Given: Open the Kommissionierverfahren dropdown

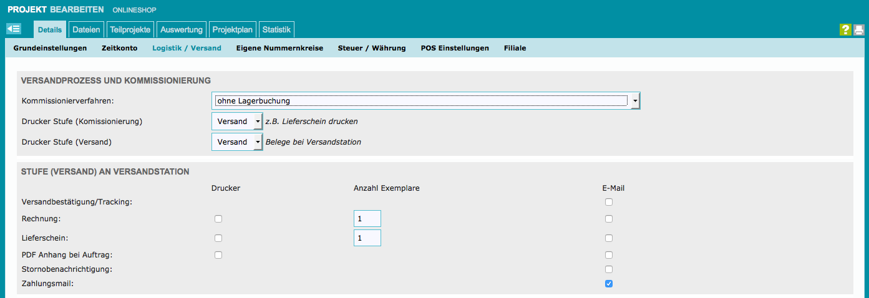Looking at the screenshot, I should [425, 101].
